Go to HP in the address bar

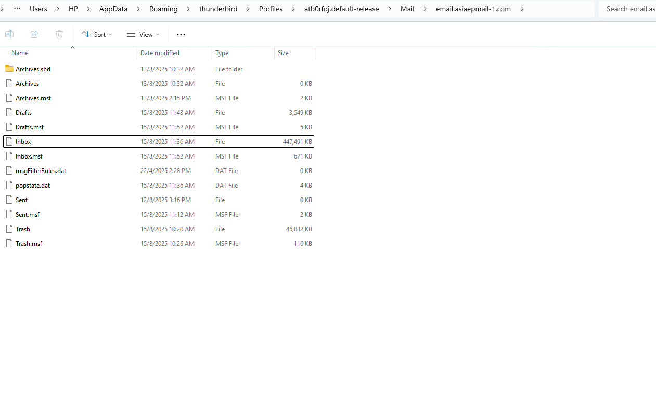coord(73,9)
